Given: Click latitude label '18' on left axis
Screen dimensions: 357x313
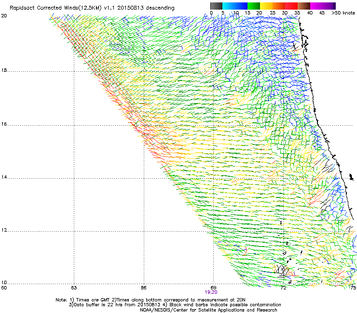Looking at the screenshot, I should point(4,70).
